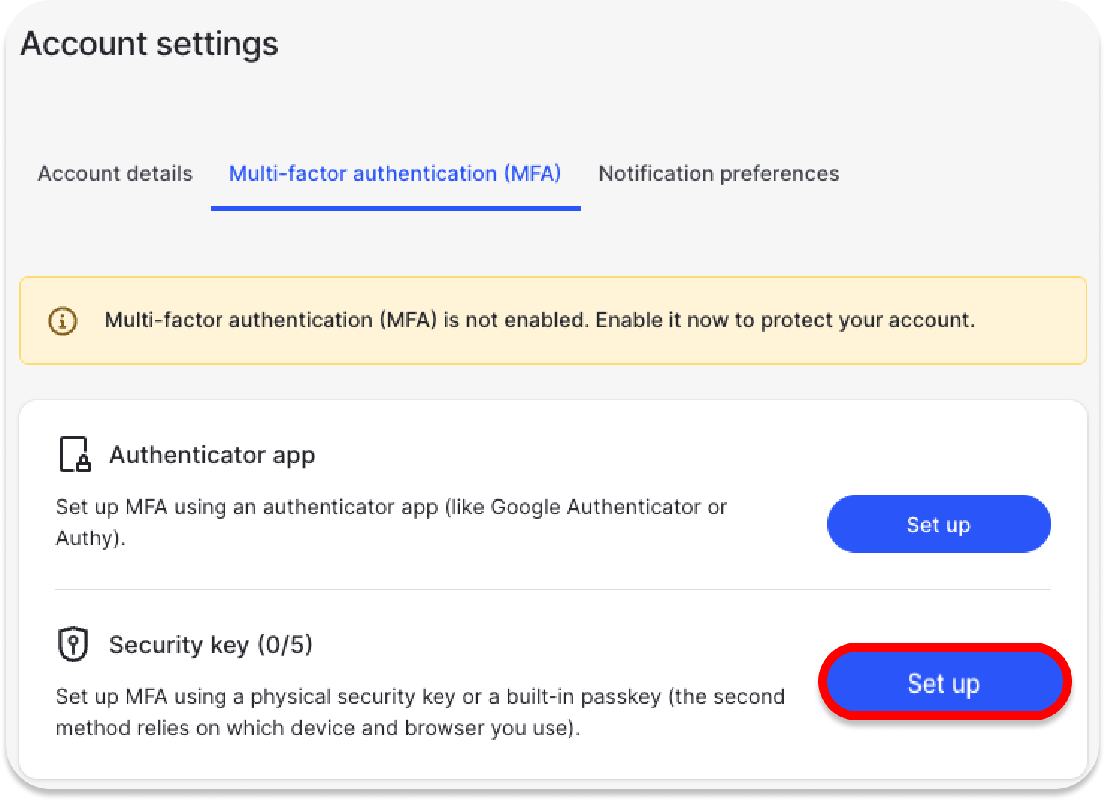The width and height of the screenshot is (1105, 801).
Task: Click the Security key shield icon
Action: coord(73,644)
